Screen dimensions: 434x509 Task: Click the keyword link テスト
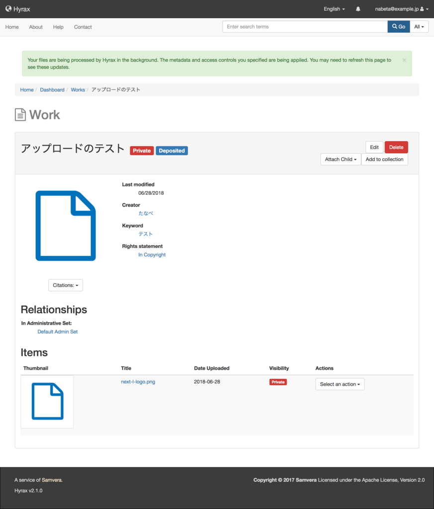[146, 234]
